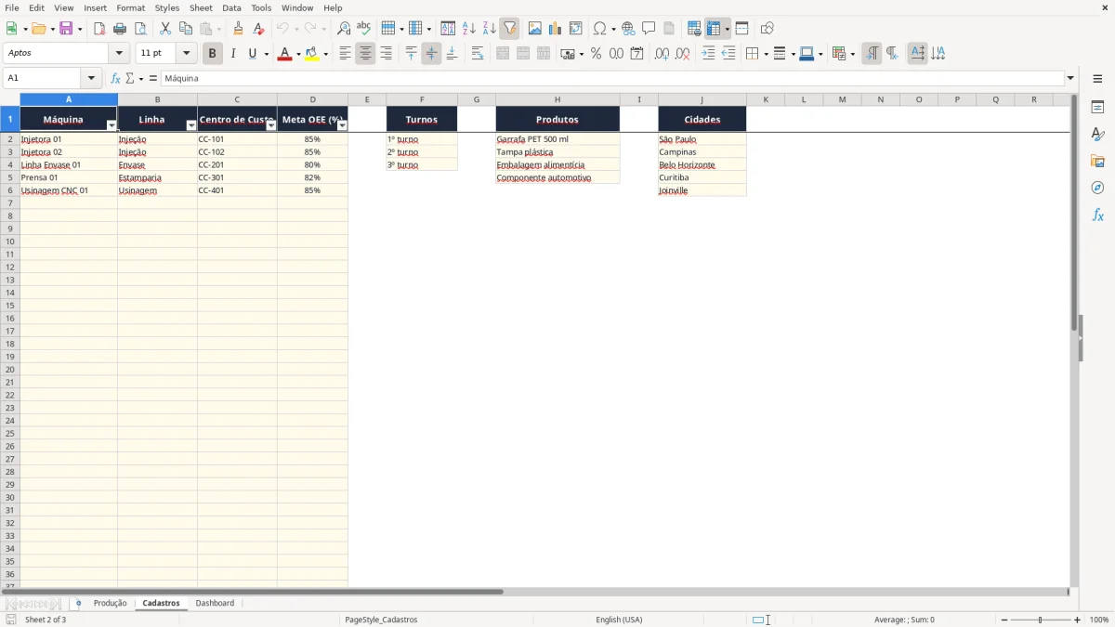The height and width of the screenshot is (627, 1115).
Task: Switch to the Dashboard sheet tab
Action: (215, 603)
